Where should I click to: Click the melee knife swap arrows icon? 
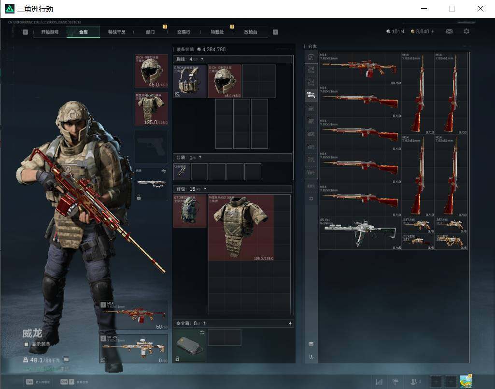(164, 171)
